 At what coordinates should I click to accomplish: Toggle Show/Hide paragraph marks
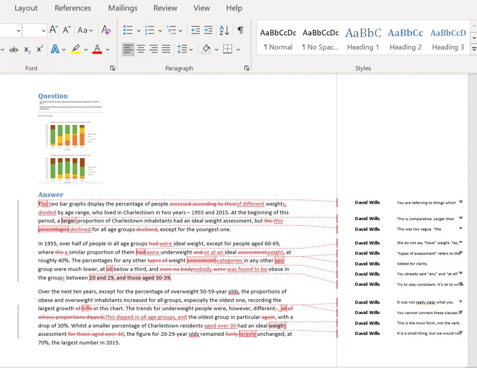pos(240,30)
